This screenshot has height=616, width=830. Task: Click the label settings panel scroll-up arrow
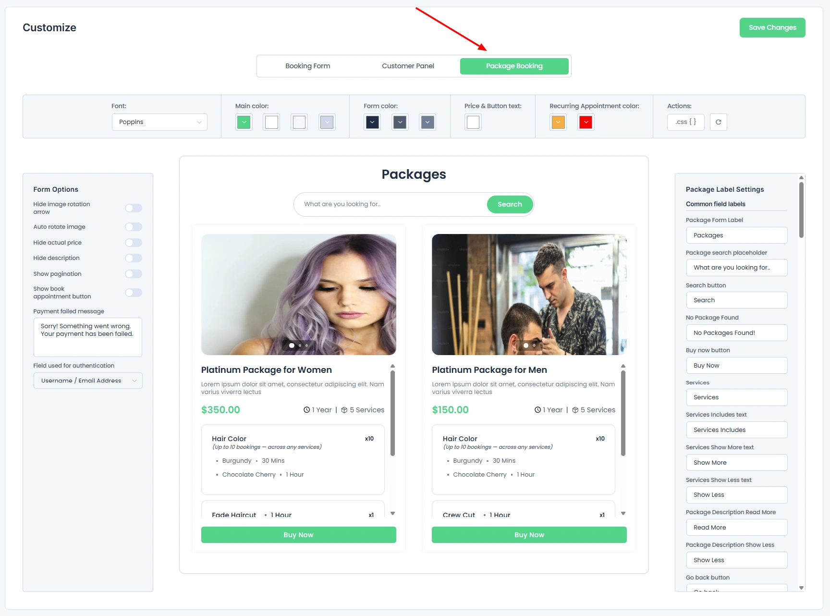pyautogui.click(x=801, y=177)
